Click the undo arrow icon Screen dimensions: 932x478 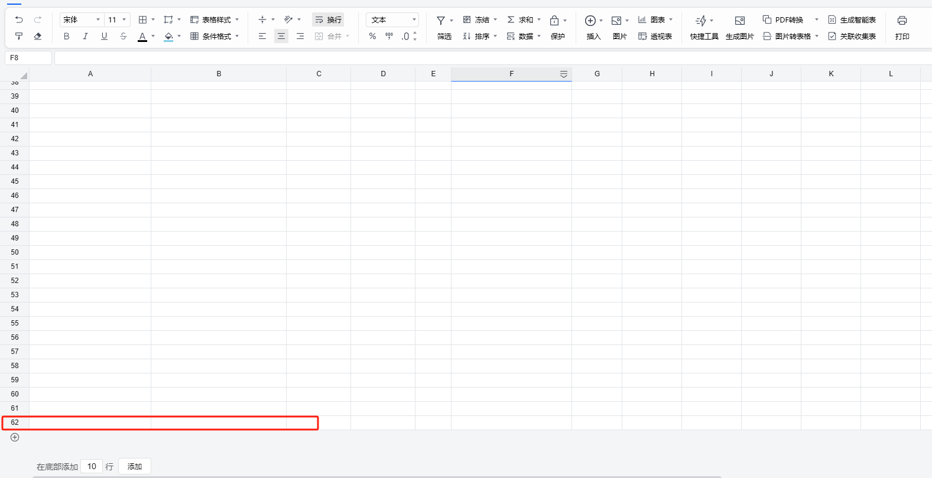point(19,20)
